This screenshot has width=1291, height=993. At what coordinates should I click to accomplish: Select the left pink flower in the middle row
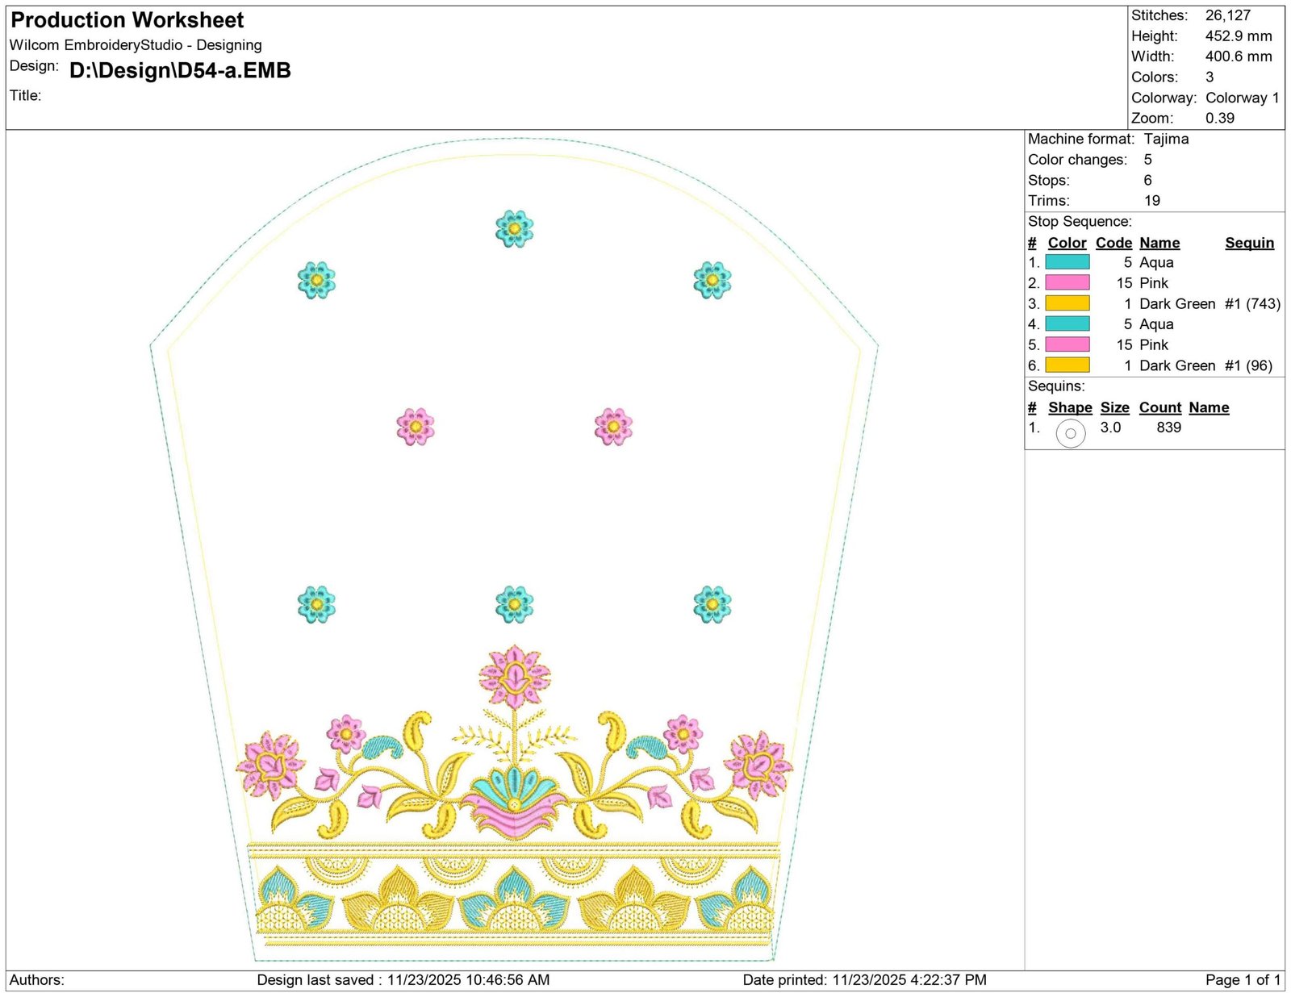click(416, 426)
